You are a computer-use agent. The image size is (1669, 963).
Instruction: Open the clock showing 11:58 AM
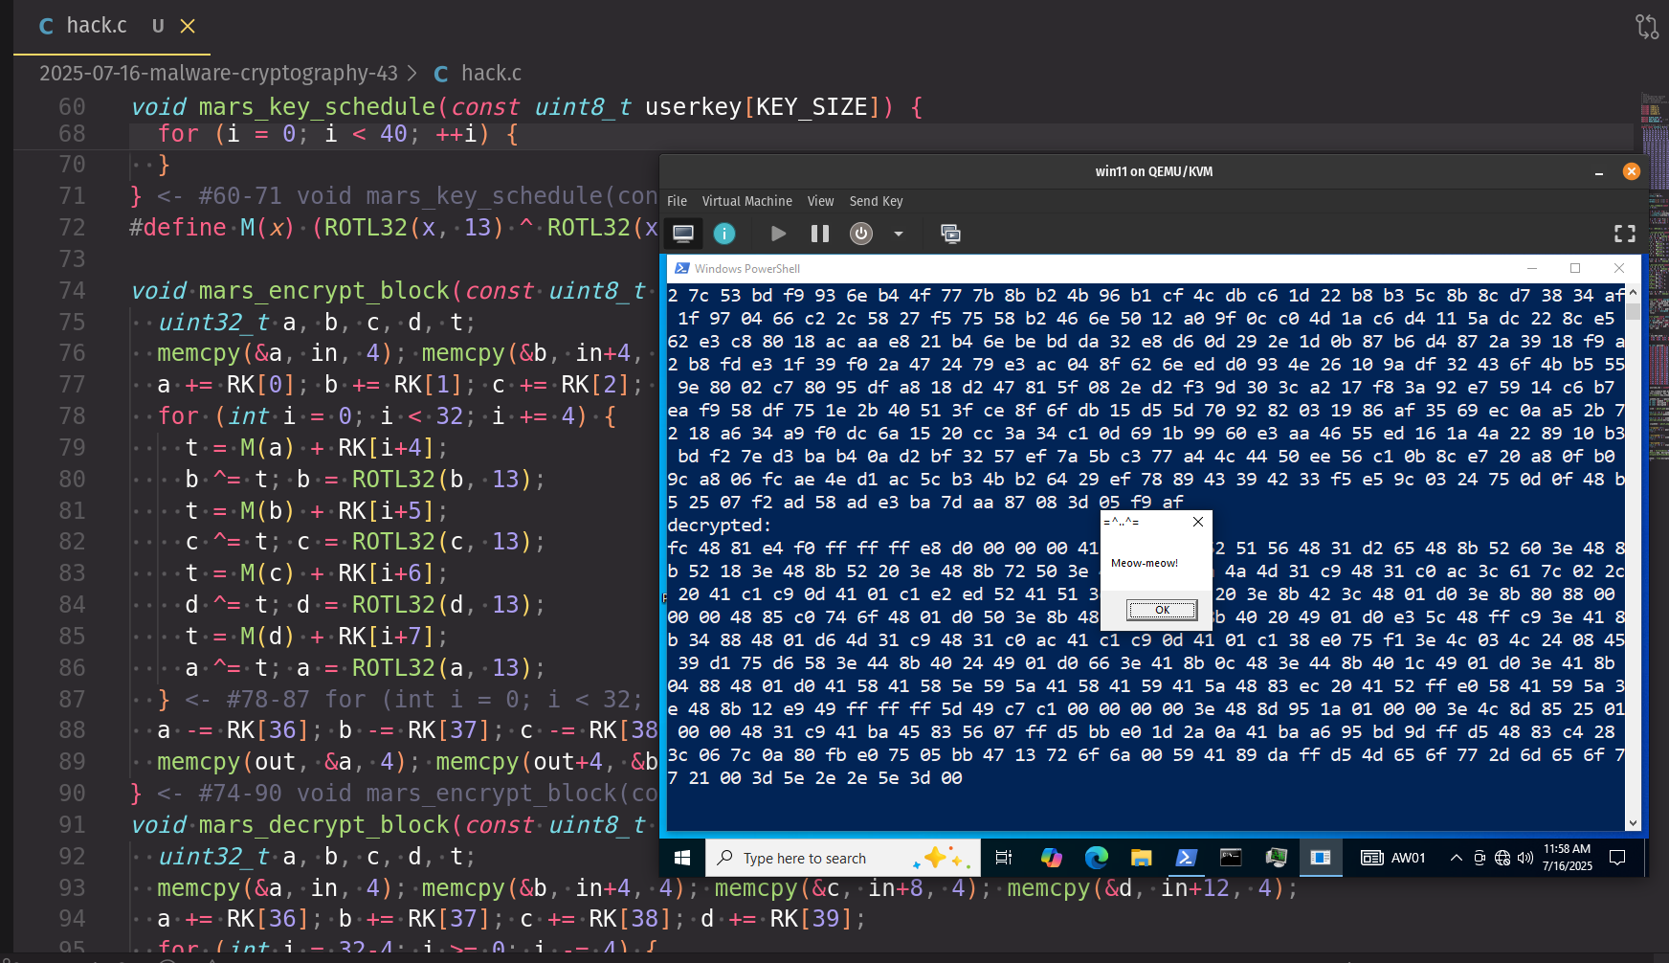[1568, 858]
